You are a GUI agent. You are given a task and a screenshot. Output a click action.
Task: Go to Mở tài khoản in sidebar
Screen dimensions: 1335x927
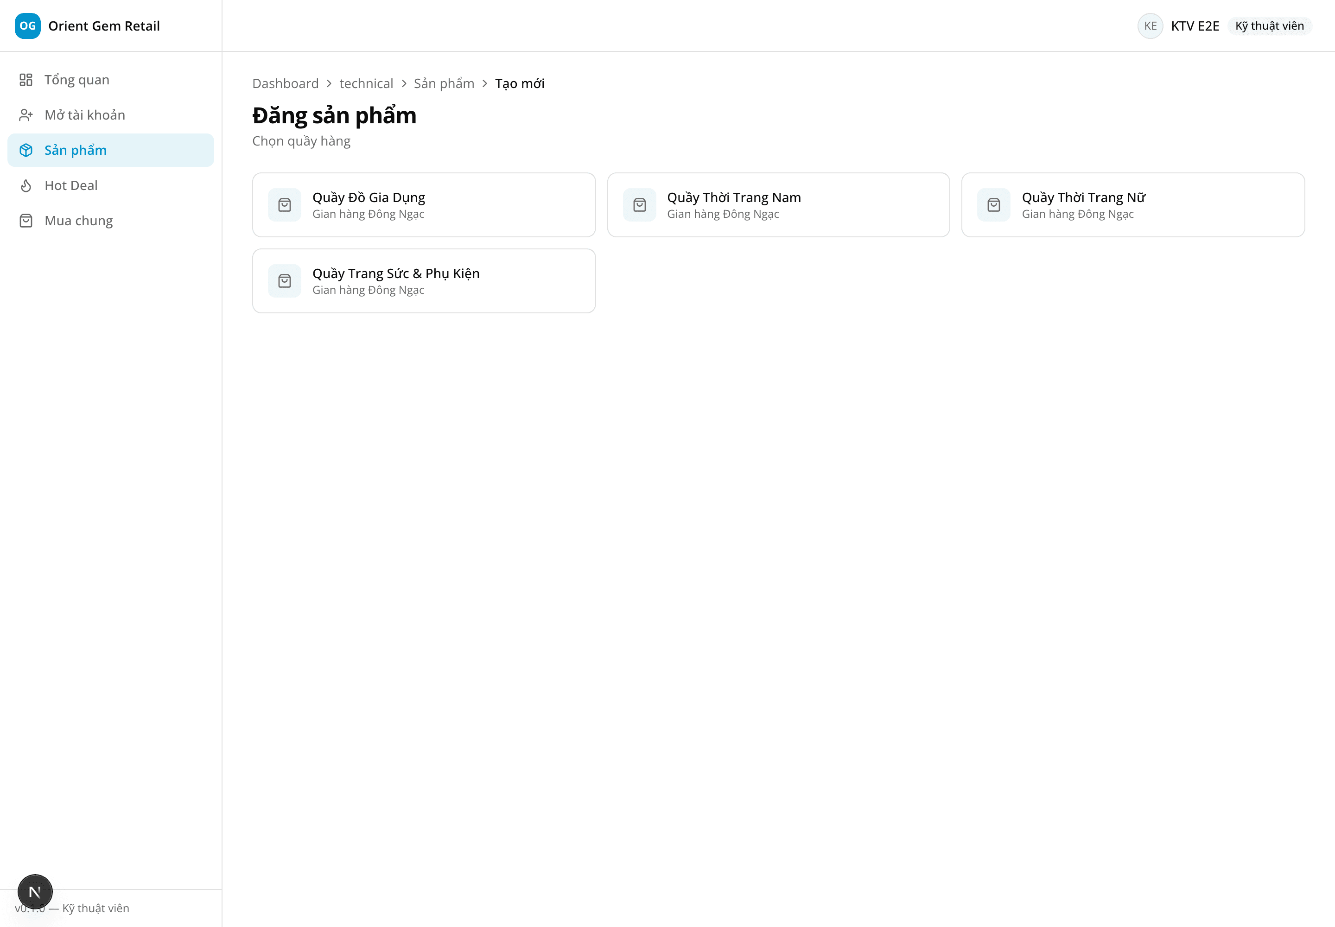[110, 115]
